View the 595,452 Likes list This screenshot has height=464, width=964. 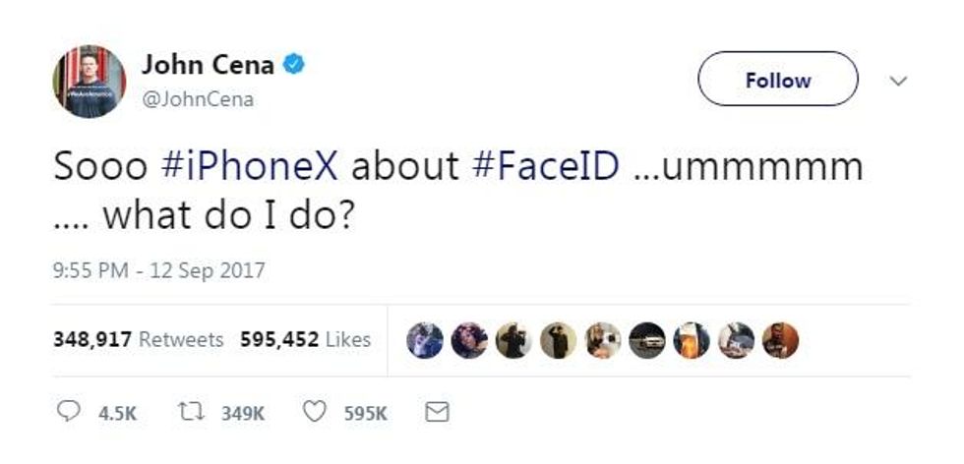pos(305,340)
